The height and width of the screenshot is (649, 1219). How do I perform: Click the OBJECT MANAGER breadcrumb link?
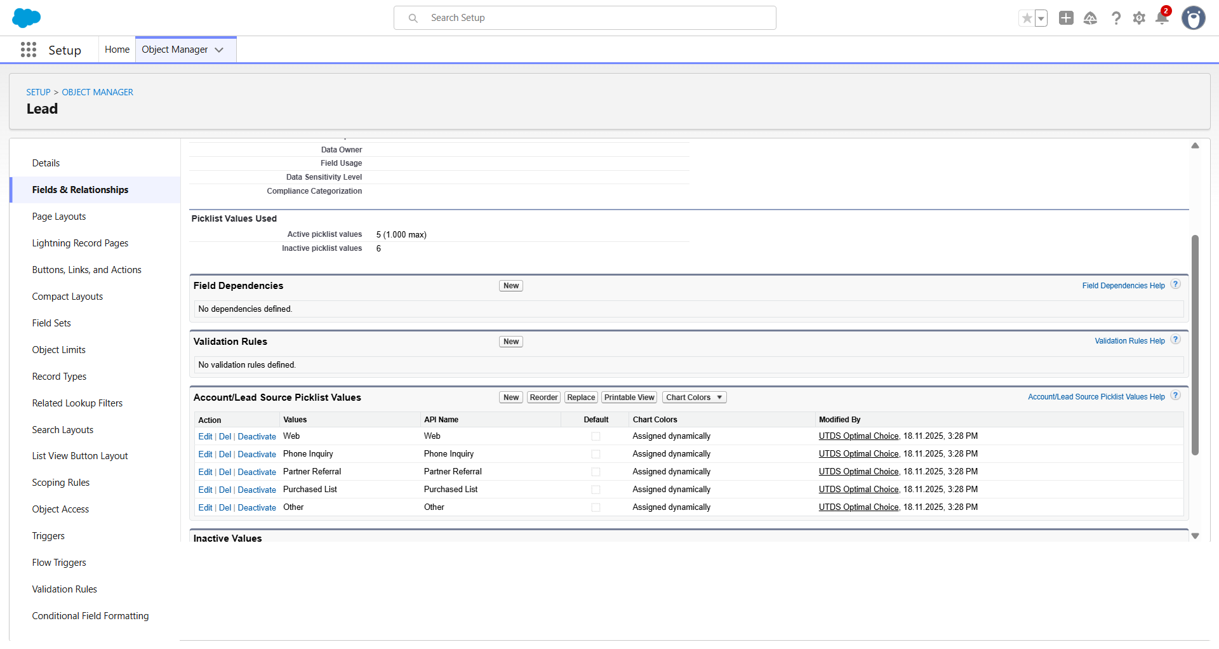[x=97, y=92]
